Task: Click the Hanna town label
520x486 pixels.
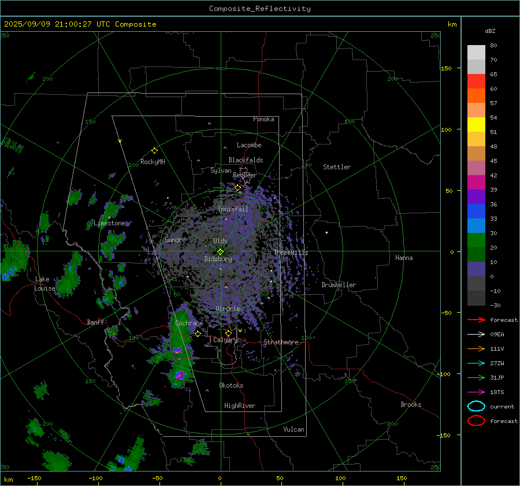Action: click(404, 258)
